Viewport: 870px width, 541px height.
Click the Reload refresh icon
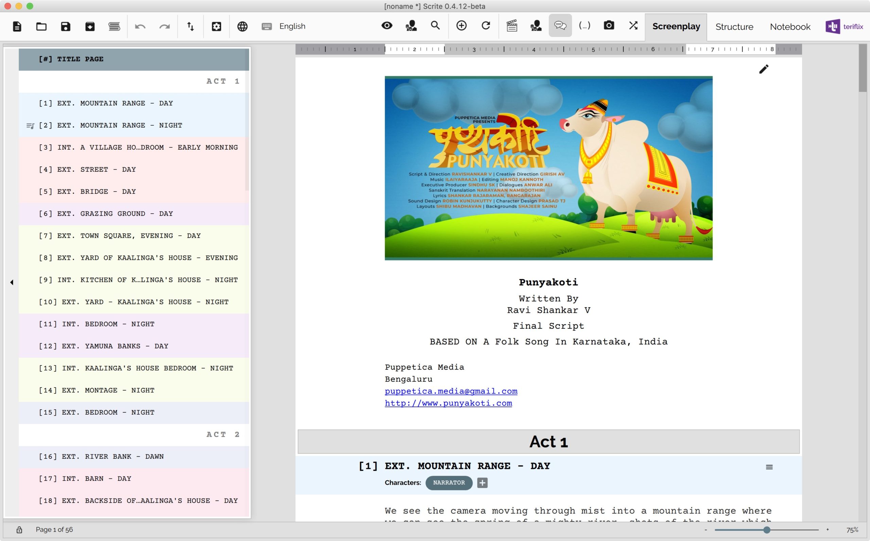[x=486, y=25]
